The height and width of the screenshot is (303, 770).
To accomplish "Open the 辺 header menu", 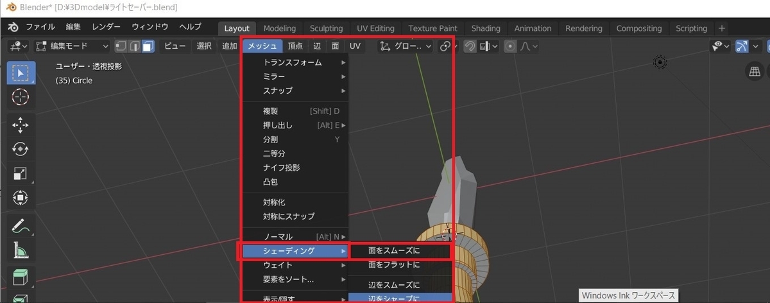I will pyautogui.click(x=317, y=46).
